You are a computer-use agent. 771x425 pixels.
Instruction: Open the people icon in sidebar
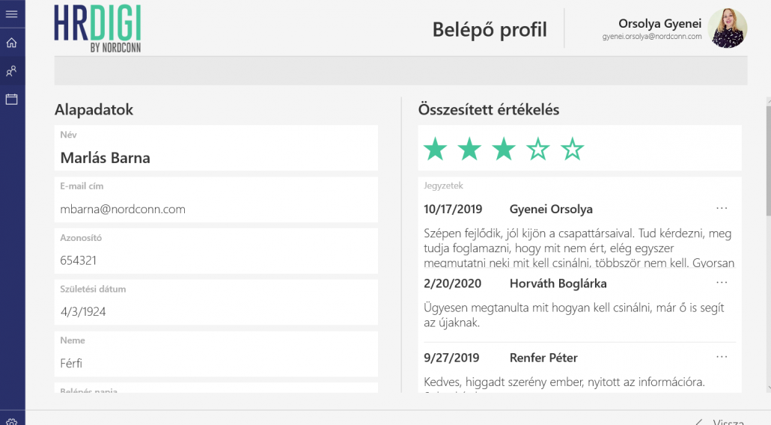click(x=11, y=71)
